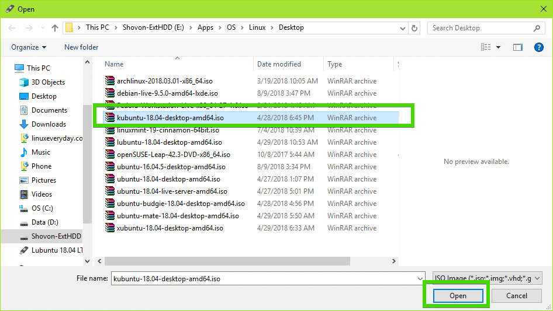Click the Refresh icon beside address bar
This screenshot has height=311, width=553.
pos(414,28)
